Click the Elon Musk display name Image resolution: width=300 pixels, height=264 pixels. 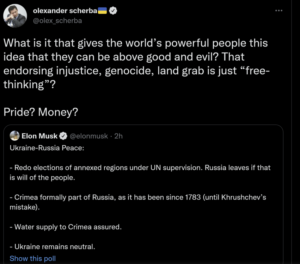(39, 136)
